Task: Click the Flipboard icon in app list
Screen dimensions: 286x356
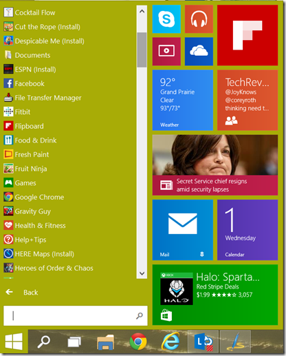Action: 8,126
